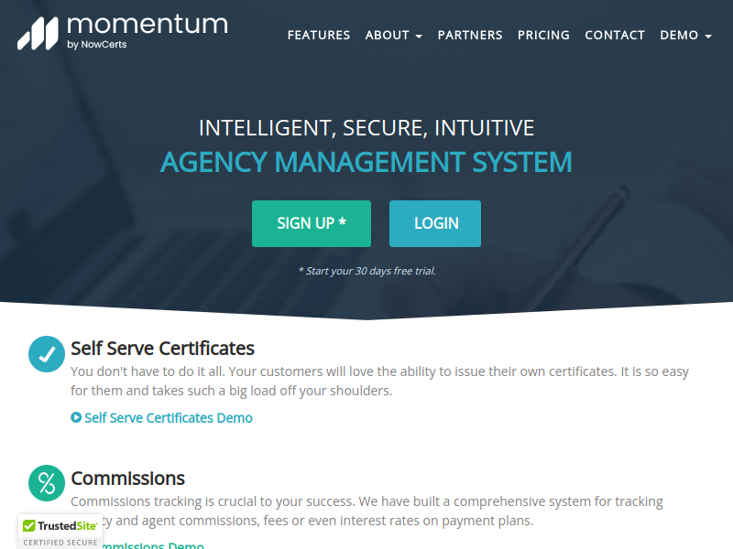Open the Contact page
The width and height of the screenshot is (733, 549).
pyautogui.click(x=615, y=35)
